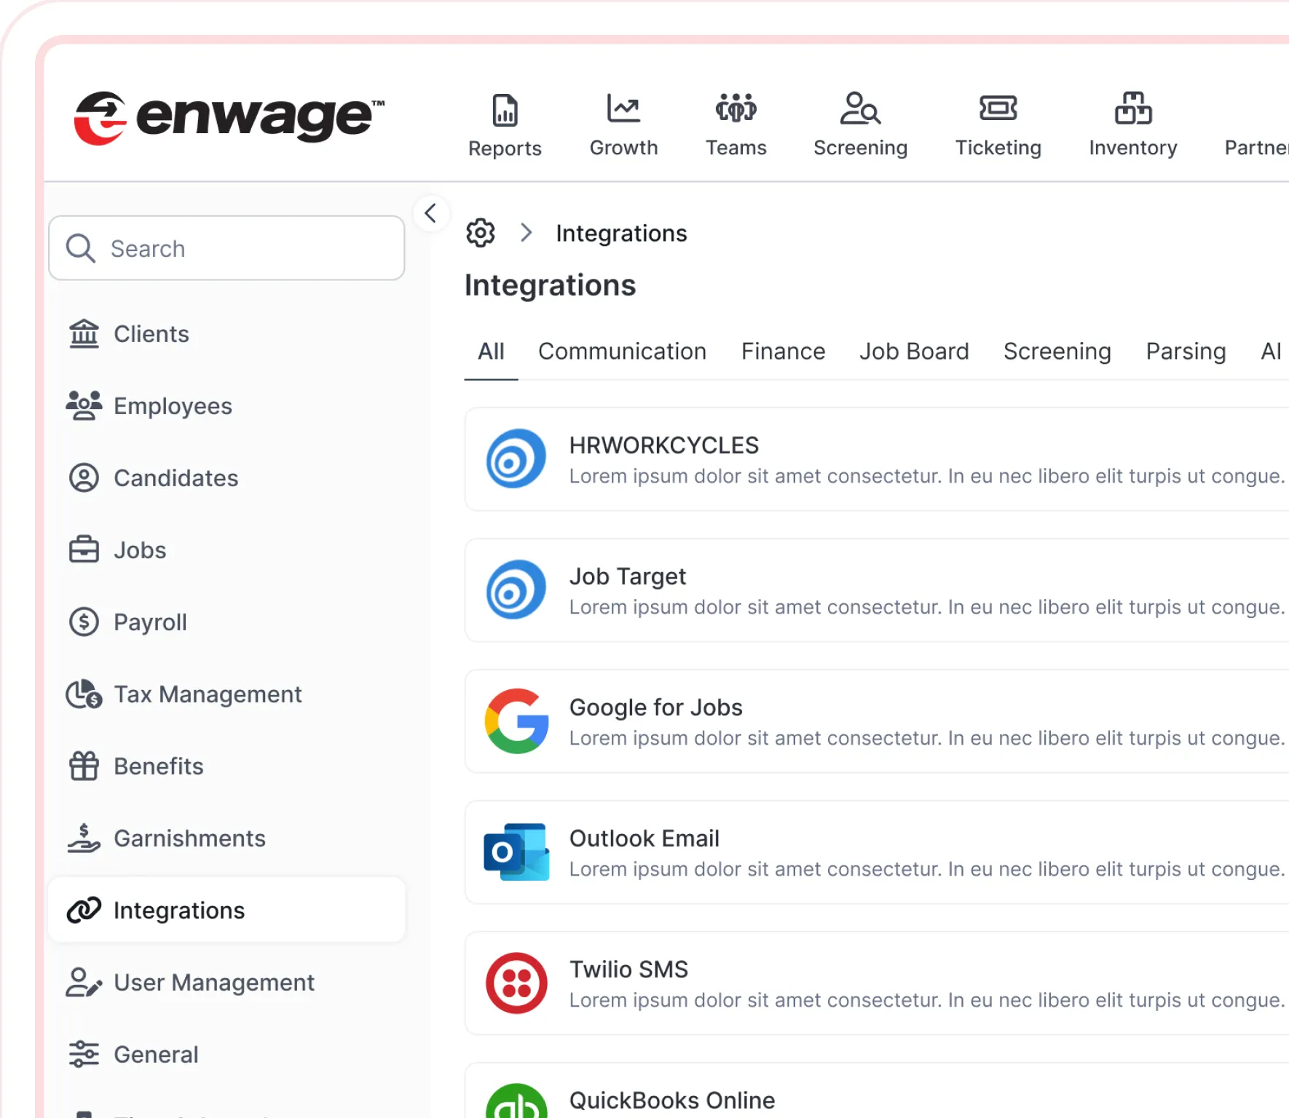Click the Inventory boxes icon
The width and height of the screenshot is (1289, 1118).
[x=1132, y=109]
